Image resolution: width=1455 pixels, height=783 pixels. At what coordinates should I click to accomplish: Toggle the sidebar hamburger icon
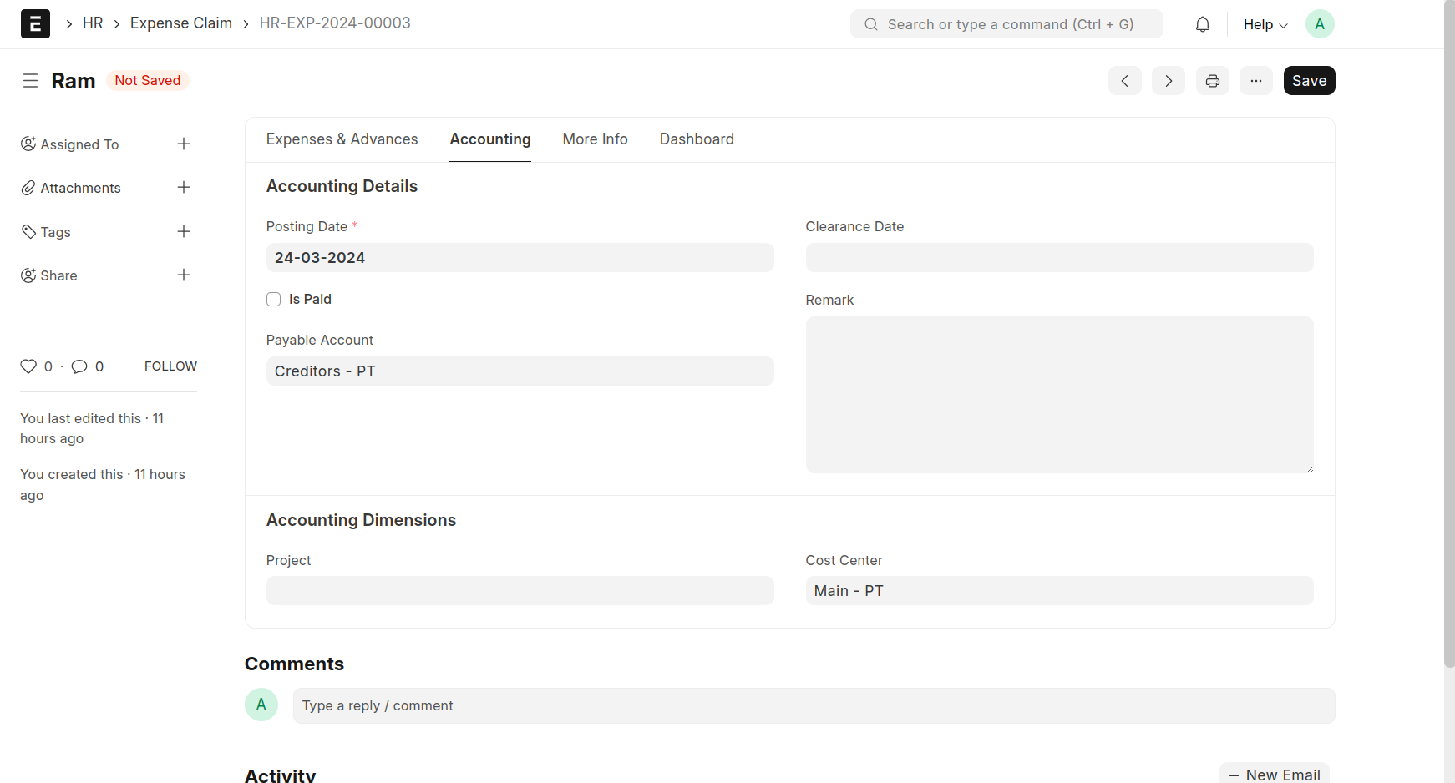[x=30, y=81]
